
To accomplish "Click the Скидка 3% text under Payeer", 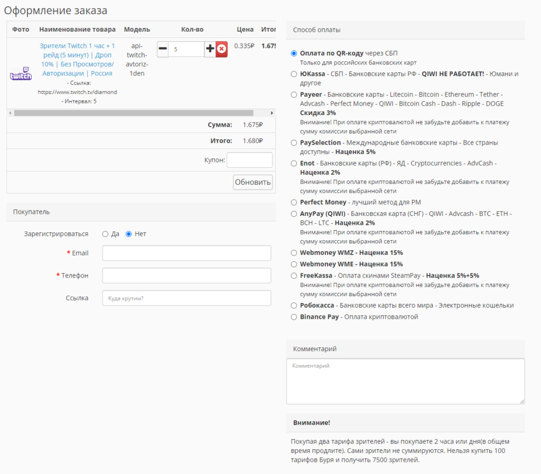I will (318, 113).
